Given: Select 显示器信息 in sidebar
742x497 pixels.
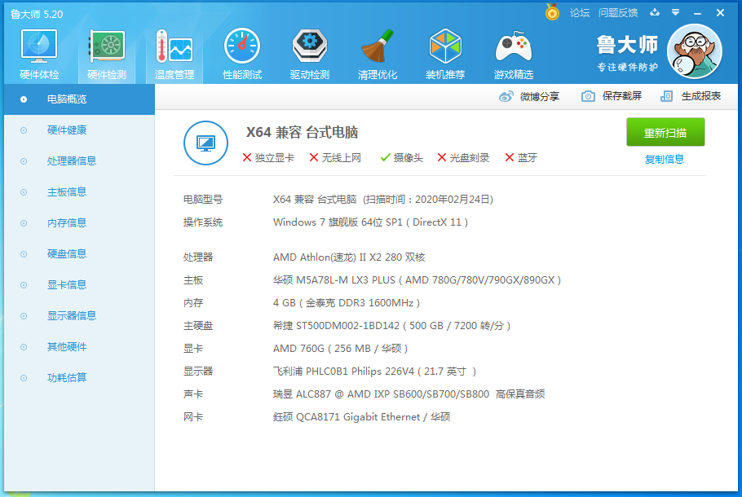Looking at the screenshot, I should (80, 316).
